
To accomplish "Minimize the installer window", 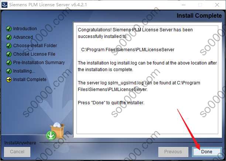I will point(184,5).
